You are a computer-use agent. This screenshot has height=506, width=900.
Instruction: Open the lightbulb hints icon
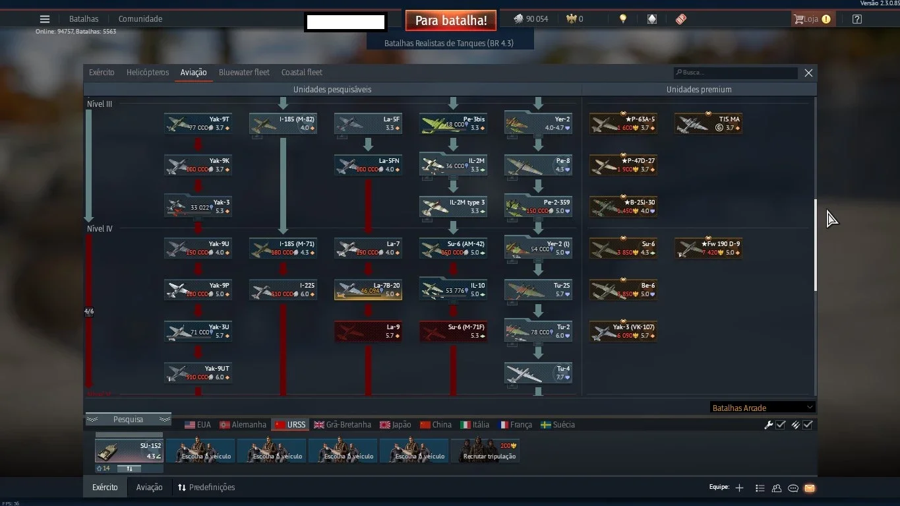622,19
